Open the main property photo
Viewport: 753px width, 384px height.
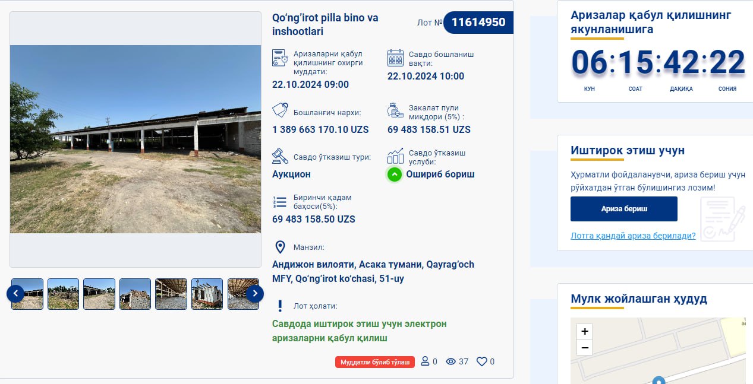136,139
